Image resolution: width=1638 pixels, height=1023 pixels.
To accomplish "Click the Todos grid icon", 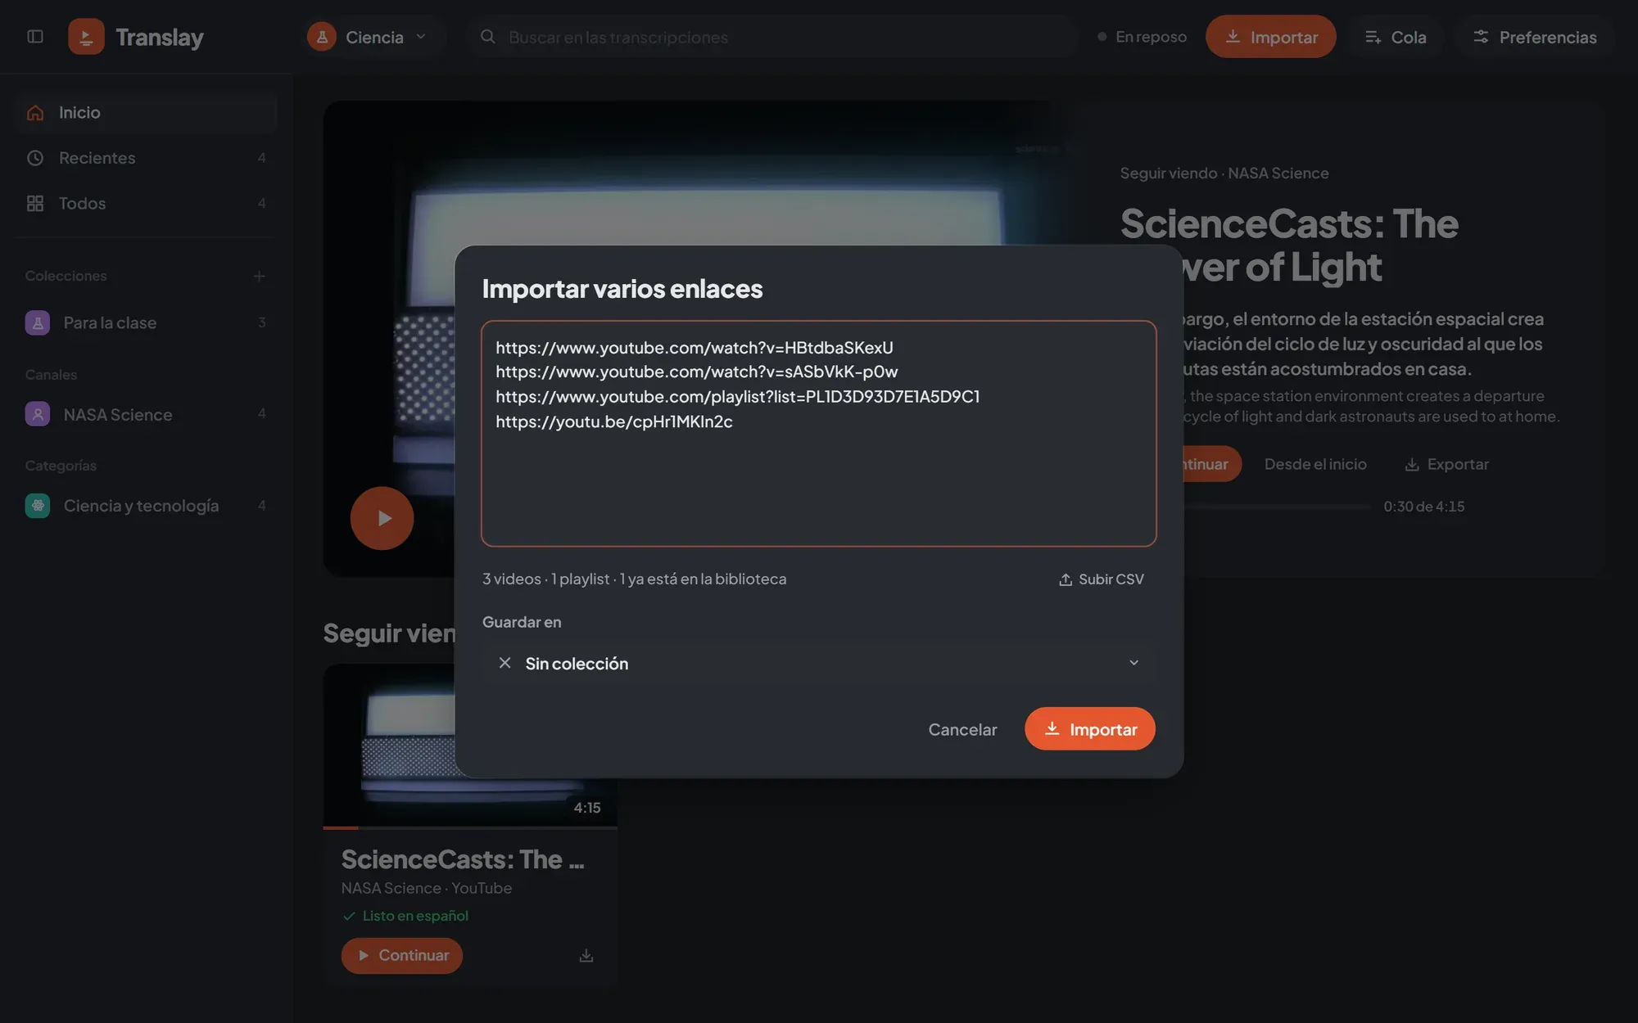I will click(x=35, y=204).
